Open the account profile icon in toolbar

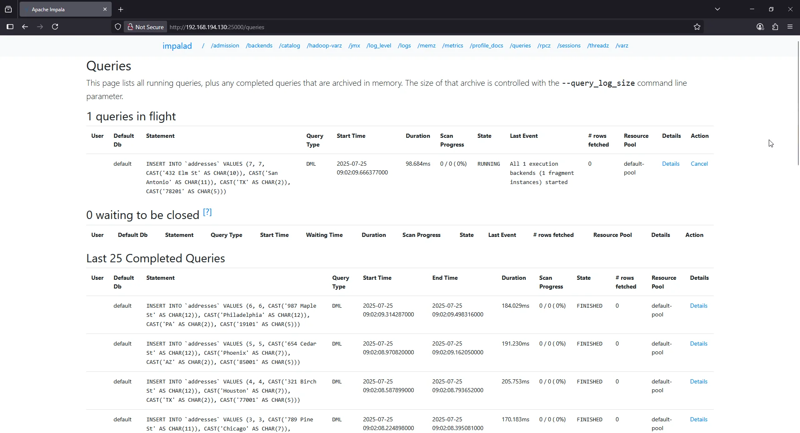[x=760, y=27]
